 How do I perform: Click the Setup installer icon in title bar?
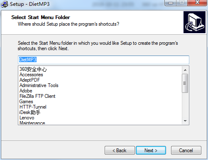coord(5,4)
